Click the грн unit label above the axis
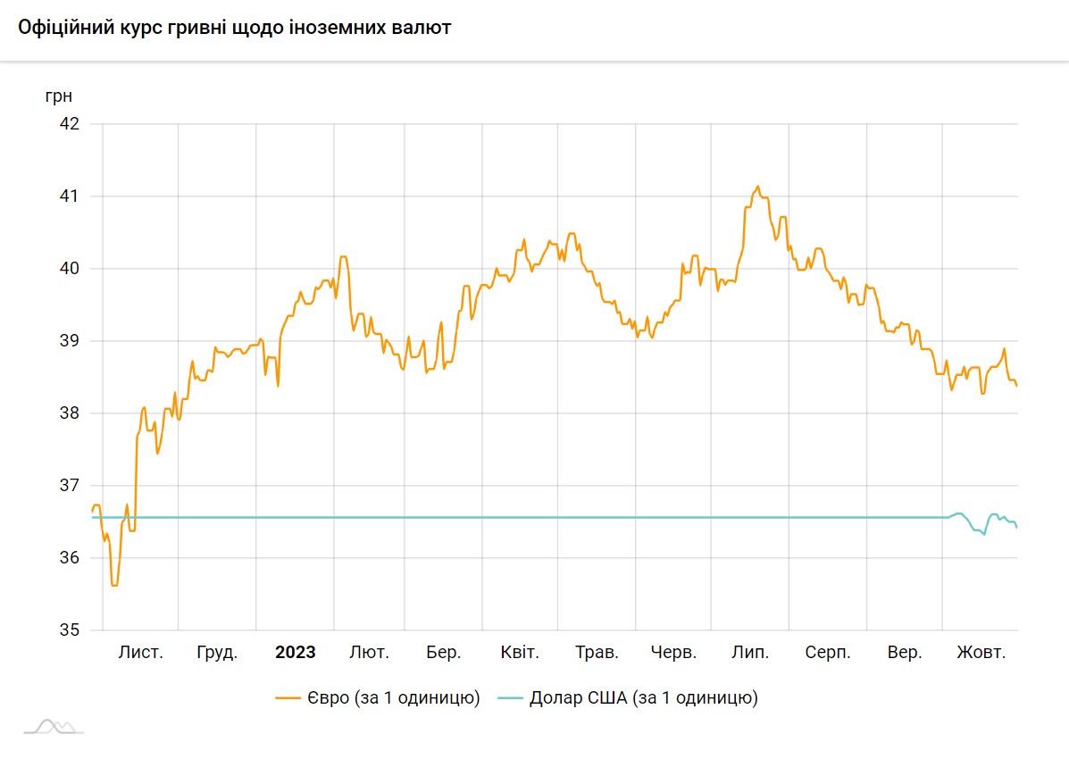Screen dimensions: 1069x759 click(59, 96)
